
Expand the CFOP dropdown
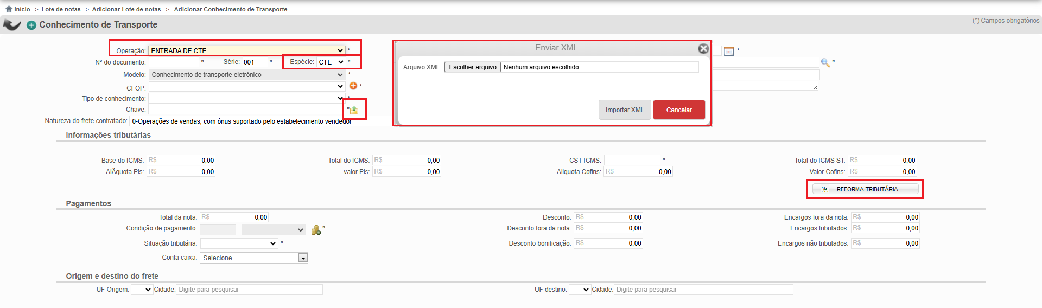pyautogui.click(x=247, y=86)
